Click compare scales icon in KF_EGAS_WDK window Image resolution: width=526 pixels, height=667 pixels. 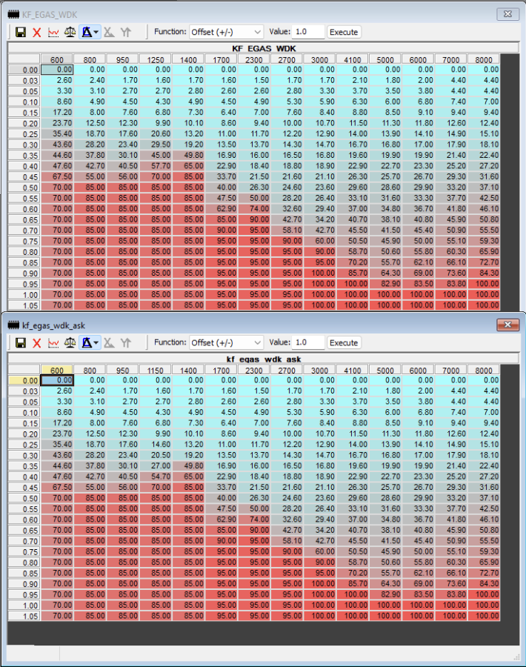(70, 32)
